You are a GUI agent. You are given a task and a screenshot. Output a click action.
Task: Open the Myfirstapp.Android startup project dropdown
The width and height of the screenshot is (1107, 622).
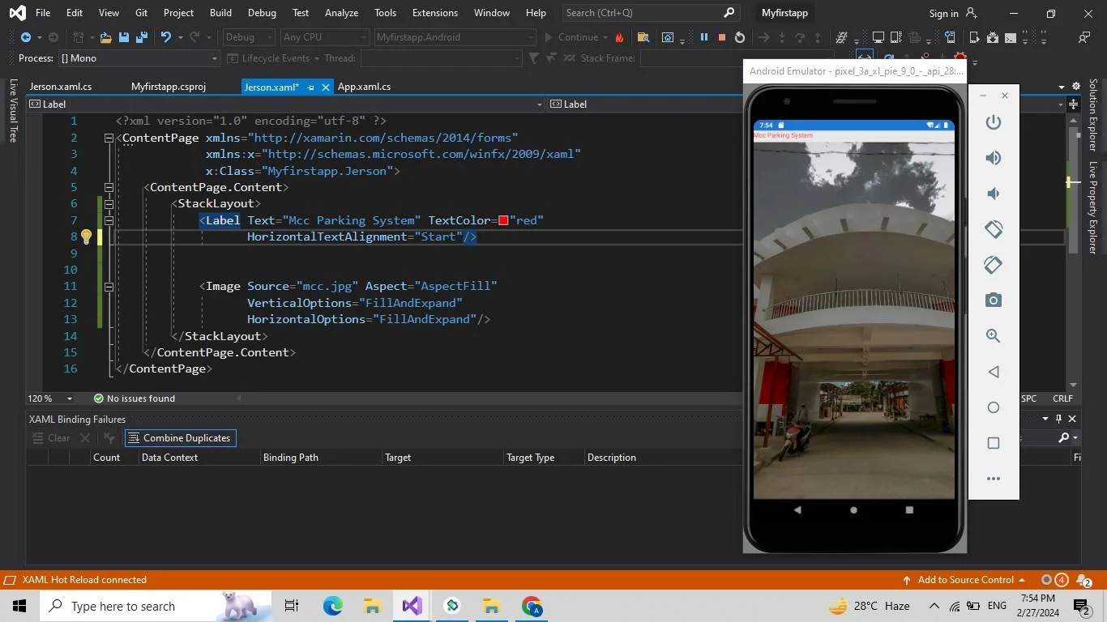click(x=455, y=37)
